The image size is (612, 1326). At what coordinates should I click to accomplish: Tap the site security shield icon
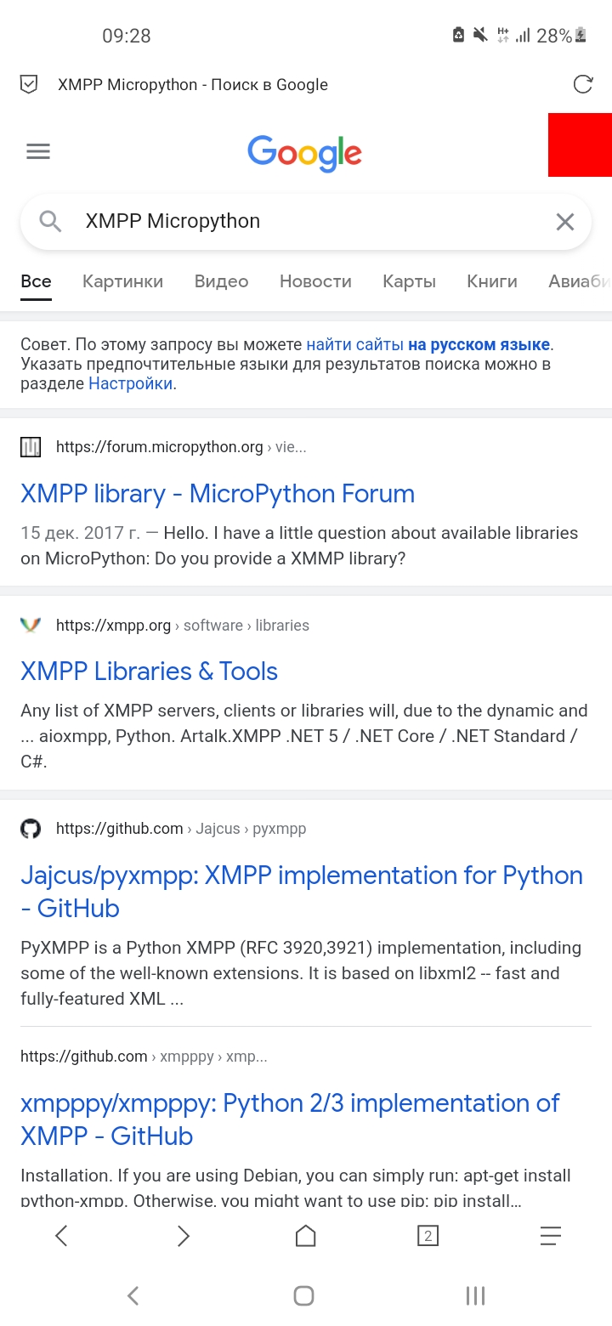click(x=29, y=84)
